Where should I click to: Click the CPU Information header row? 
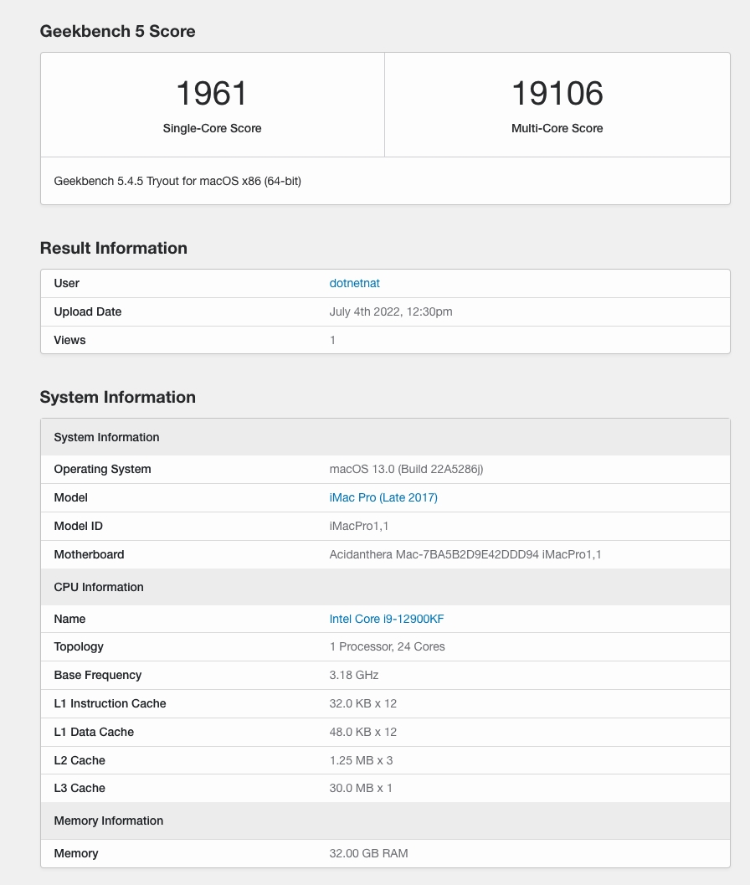tap(385, 587)
